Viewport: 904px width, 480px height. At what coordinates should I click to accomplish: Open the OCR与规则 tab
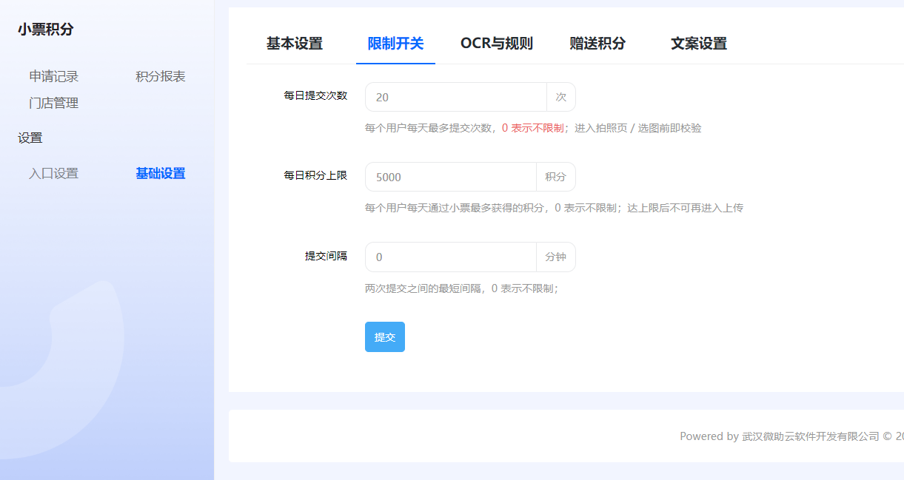tap(496, 44)
